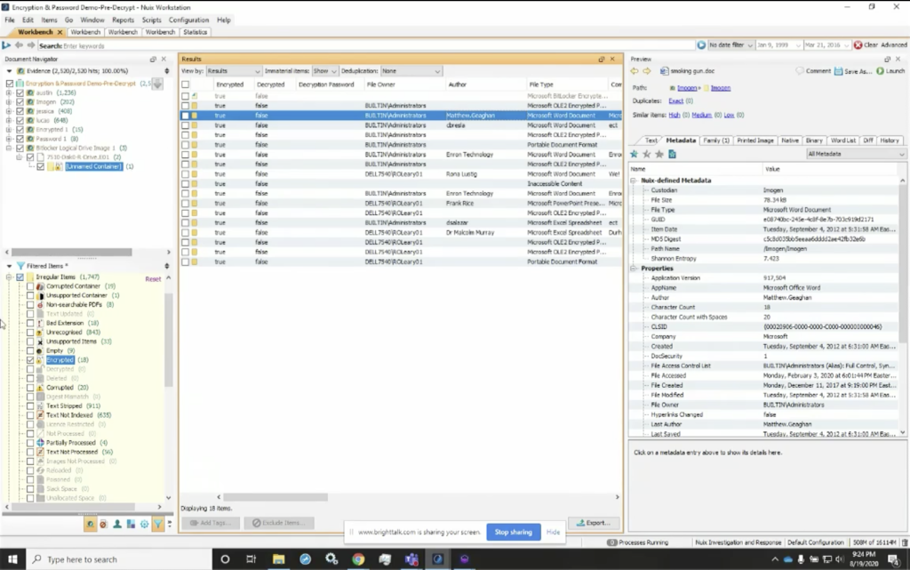The width and height of the screenshot is (910, 570).
Task: Select the search filter icon in navigator toolbar
Action: click(x=90, y=524)
